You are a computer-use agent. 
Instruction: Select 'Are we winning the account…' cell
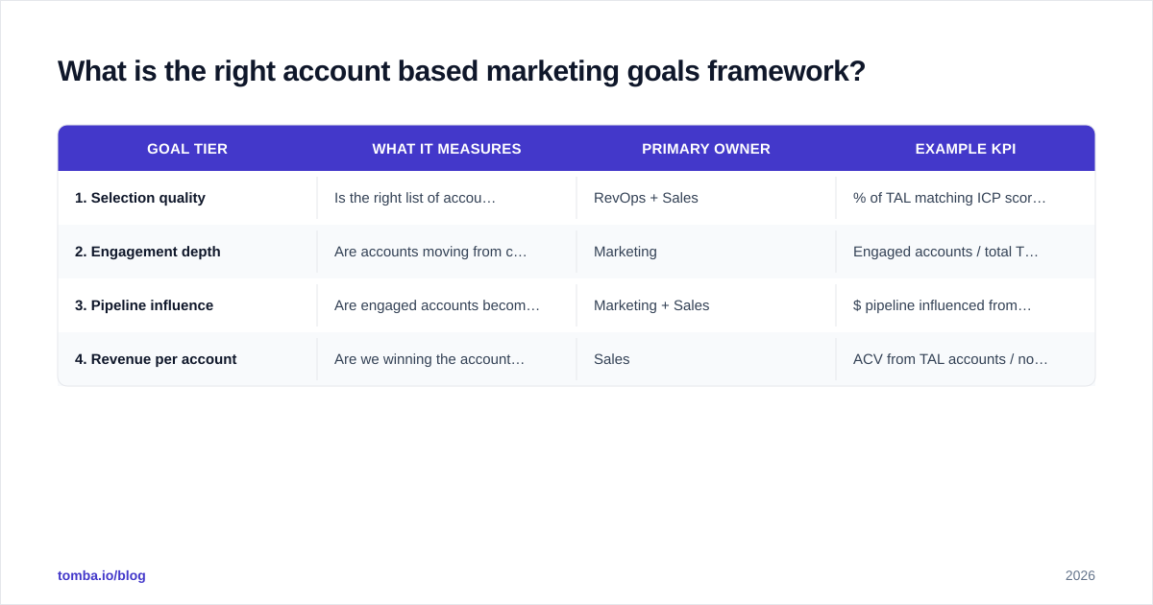[447, 359]
